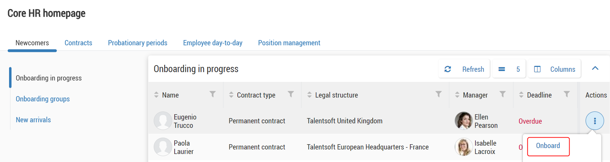This screenshot has height=162, width=610.
Task: Filter the Manager column
Action: pyautogui.click(x=503, y=94)
